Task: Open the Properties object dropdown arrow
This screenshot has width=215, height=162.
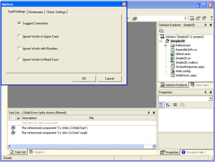Action: pyautogui.click(x=211, y=98)
